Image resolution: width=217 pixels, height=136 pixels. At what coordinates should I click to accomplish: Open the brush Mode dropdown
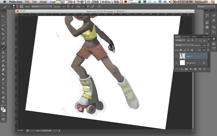[x=42, y=6]
